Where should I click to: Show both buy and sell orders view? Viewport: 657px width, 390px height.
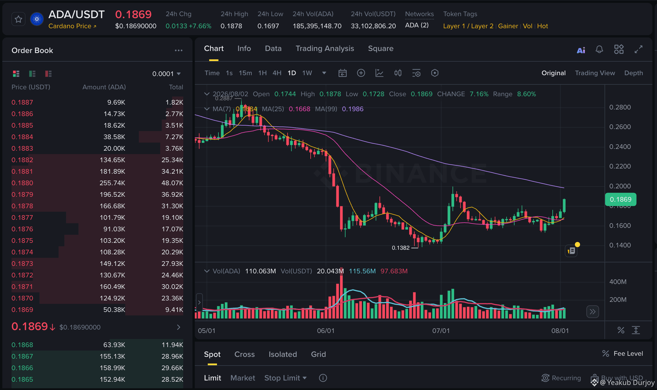16,74
